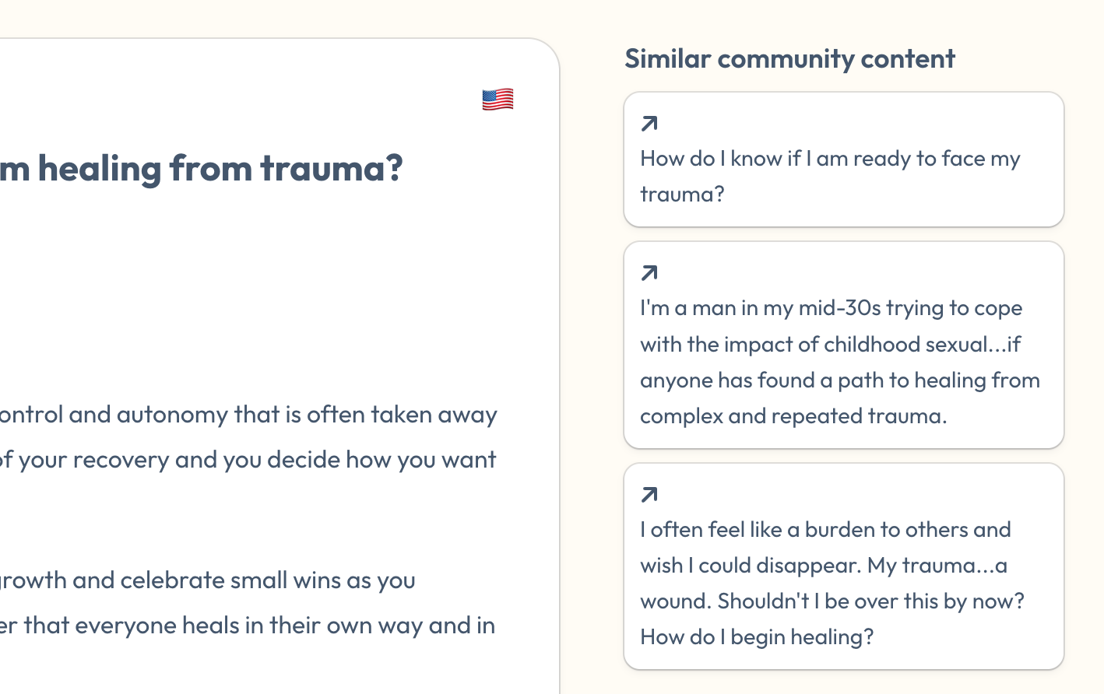Screen dimensions: 1104x694
Task: Open the 'man in my mid-30s' community post
Action: [x=831, y=309]
